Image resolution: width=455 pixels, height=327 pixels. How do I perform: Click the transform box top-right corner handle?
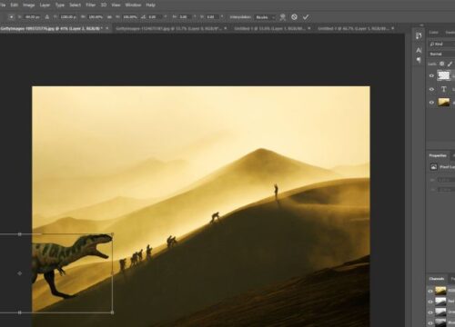[112, 234]
